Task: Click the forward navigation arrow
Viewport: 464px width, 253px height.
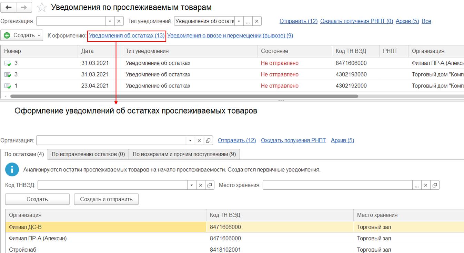Action: point(24,7)
